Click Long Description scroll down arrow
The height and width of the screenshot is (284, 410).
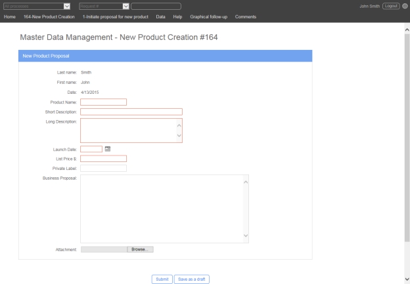[x=179, y=136]
